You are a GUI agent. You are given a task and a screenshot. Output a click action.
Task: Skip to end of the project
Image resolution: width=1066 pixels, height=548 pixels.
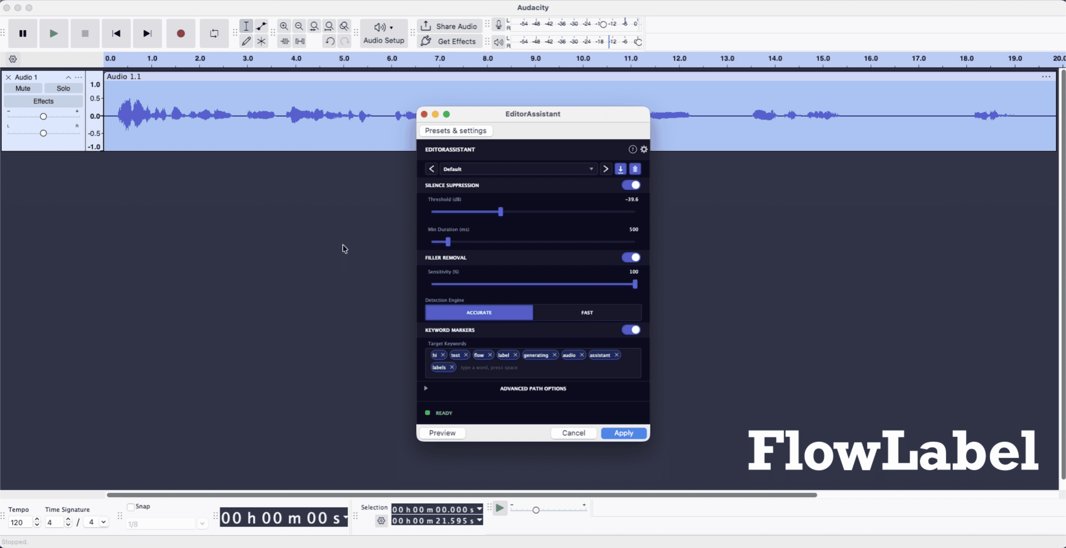coord(147,33)
